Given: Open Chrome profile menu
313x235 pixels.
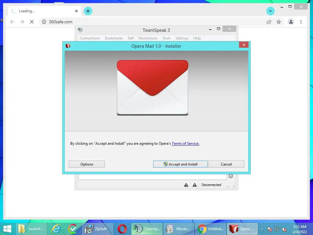Looking at the screenshot, I should (x=291, y=22).
